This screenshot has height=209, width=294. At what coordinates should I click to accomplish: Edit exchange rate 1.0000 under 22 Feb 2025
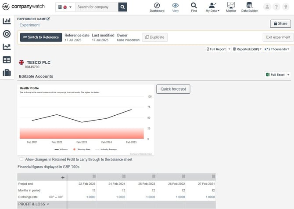(x=91, y=197)
